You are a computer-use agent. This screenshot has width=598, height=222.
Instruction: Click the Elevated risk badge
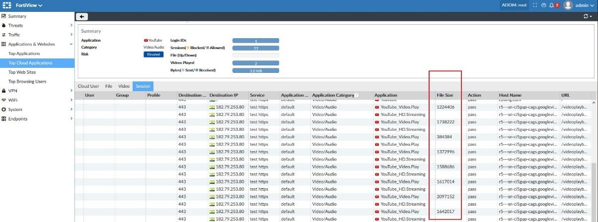[x=153, y=55]
